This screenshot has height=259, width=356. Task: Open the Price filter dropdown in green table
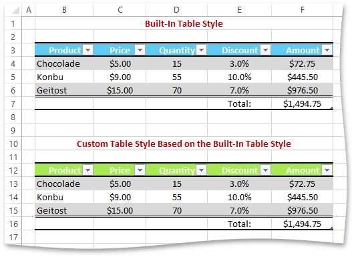tap(140, 170)
